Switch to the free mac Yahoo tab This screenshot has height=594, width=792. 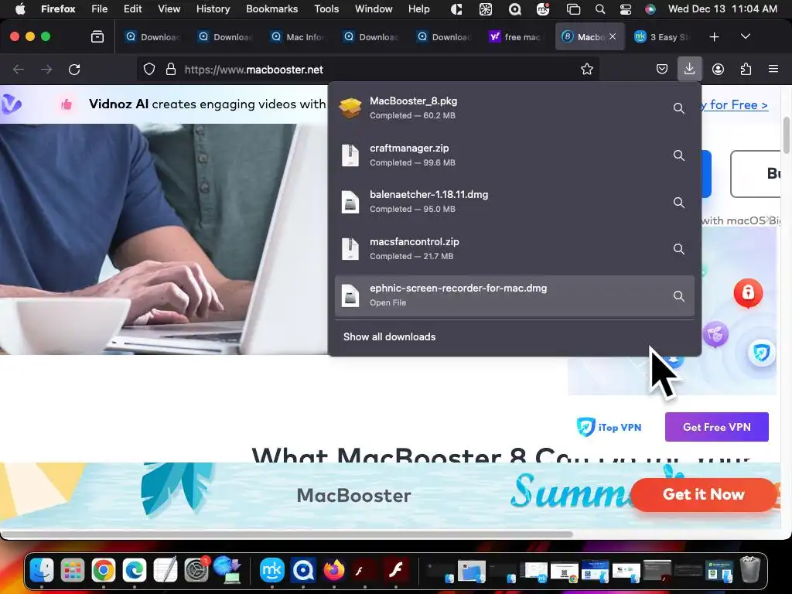[515, 37]
